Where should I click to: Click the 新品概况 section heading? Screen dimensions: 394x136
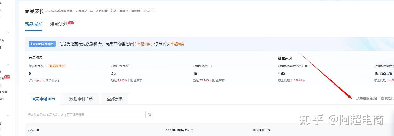[x=35, y=58]
